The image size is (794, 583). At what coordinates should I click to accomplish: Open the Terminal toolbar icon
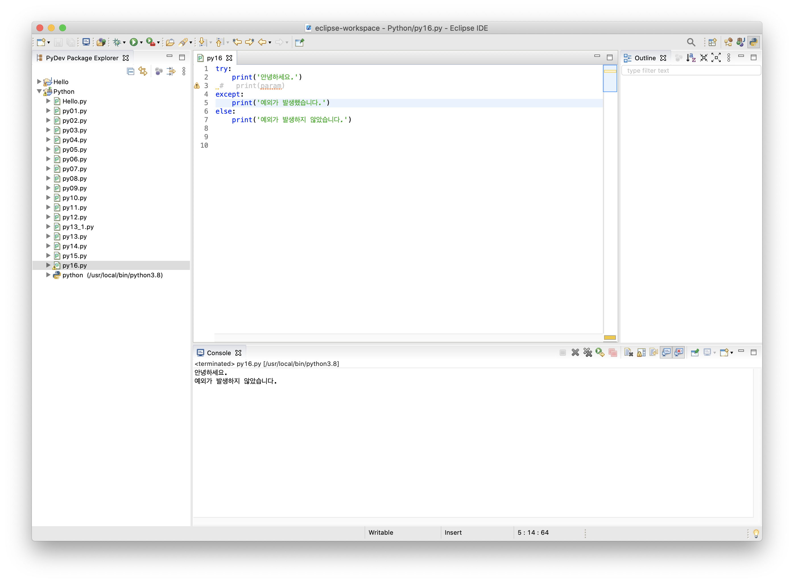86,42
